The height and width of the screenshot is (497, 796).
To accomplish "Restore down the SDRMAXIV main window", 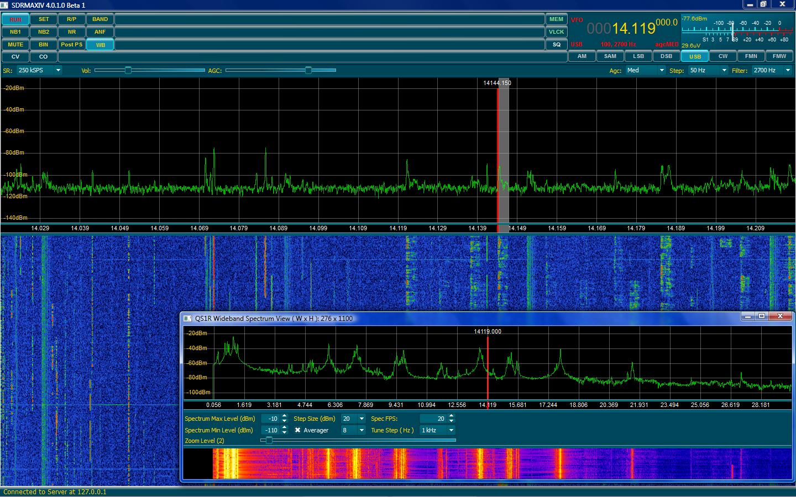I will (x=763, y=4).
